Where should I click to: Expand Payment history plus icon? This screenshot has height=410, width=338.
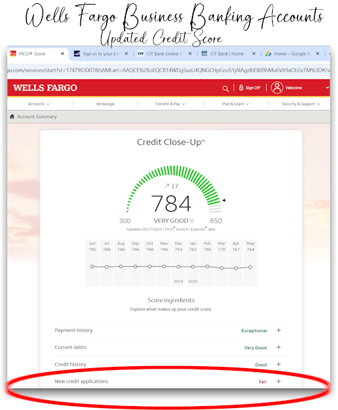tap(279, 330)
